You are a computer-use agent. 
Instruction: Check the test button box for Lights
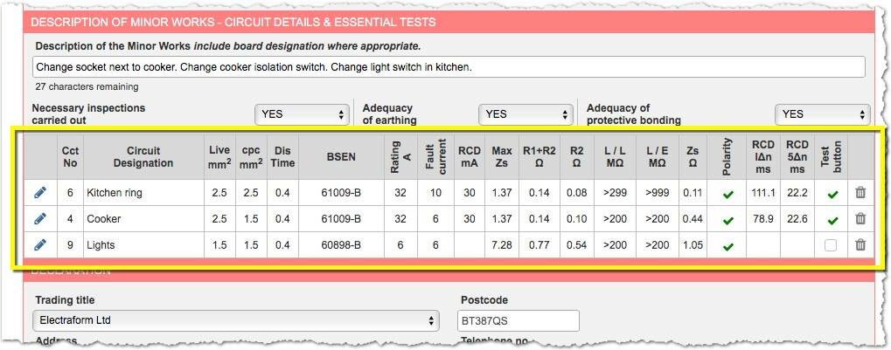point(831,245)
